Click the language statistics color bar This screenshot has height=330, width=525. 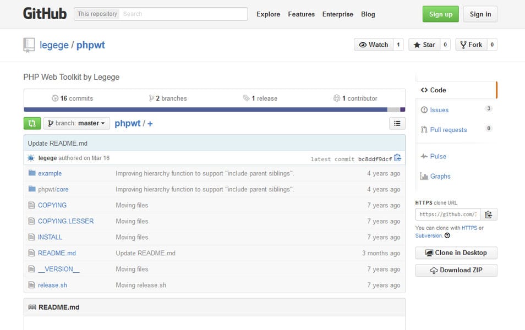[214, 109]
